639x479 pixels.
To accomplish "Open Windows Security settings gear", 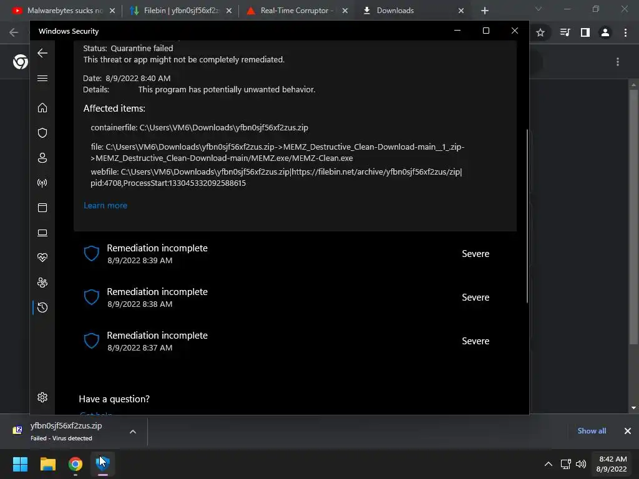I will click(42, 397).
